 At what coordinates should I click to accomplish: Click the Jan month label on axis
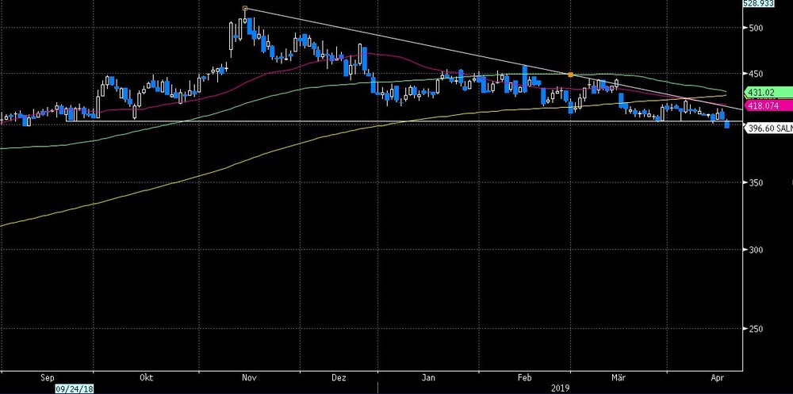pyautogui.click(x=428, y=378)
